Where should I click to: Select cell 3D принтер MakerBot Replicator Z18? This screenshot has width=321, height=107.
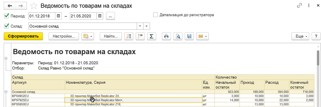coord(133,104)
